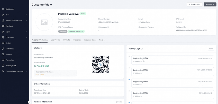Image resolution: width=218 pixels, height=104 pixels.
Task: Click the profile picture placeholder image
Action: (44, 22)
